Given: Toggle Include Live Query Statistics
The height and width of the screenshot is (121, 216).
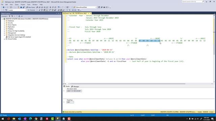Looking at the screenshot, I should [53, 10].
